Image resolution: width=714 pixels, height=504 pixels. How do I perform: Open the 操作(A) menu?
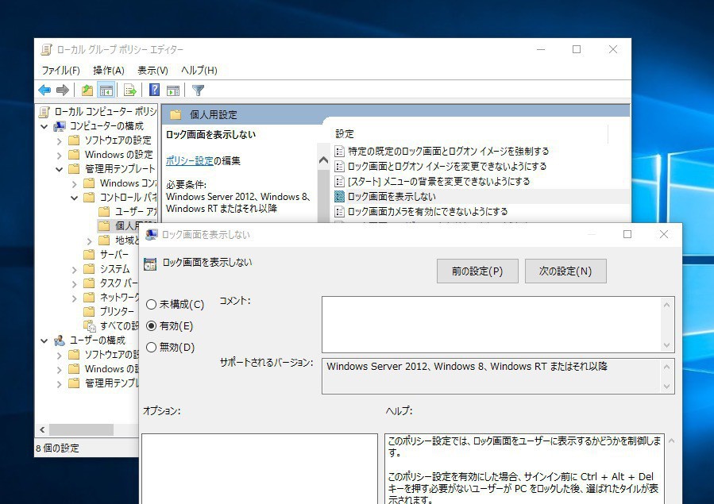pyautogui.click(x=108, y=70)
